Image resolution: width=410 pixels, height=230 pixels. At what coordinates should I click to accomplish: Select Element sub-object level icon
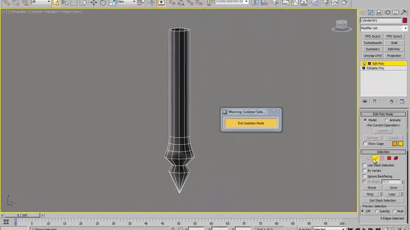pyautogui.click(x=396, y=158)
